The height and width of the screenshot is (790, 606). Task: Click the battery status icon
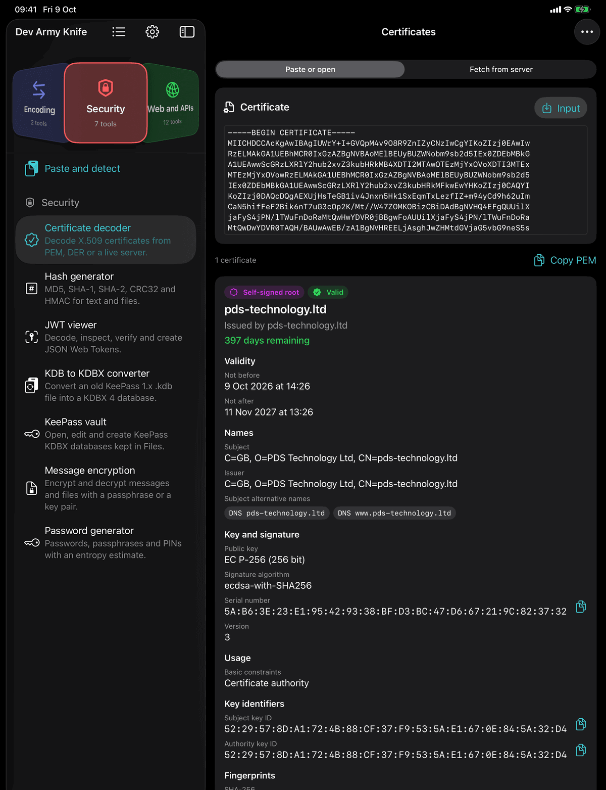point(582,9)
